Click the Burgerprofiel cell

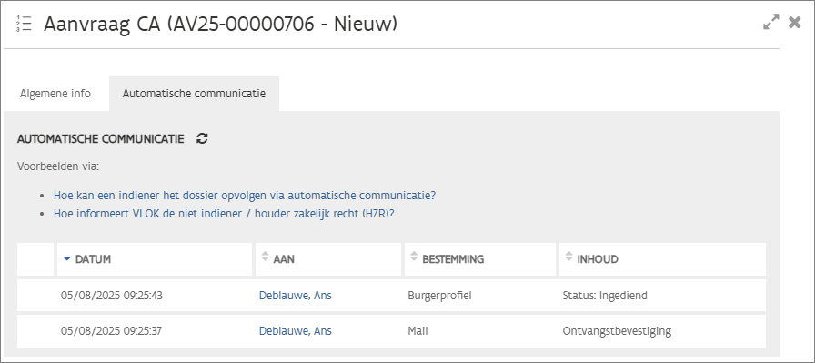[439, 296]
